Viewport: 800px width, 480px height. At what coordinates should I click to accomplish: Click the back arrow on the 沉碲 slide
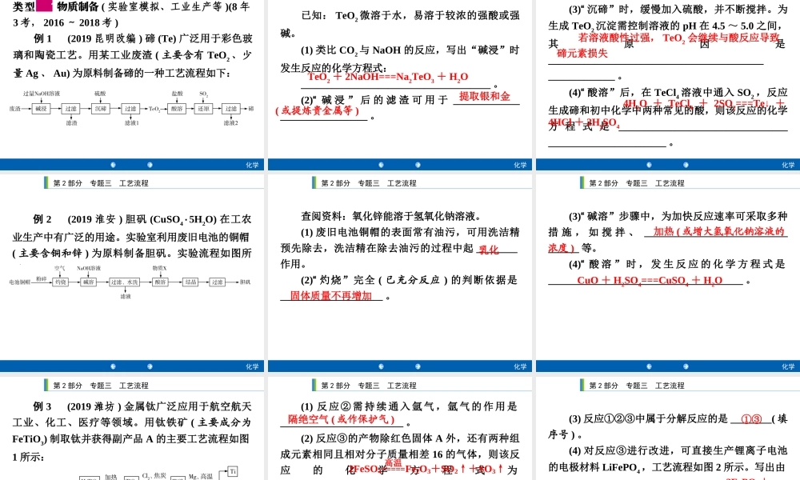647,164
